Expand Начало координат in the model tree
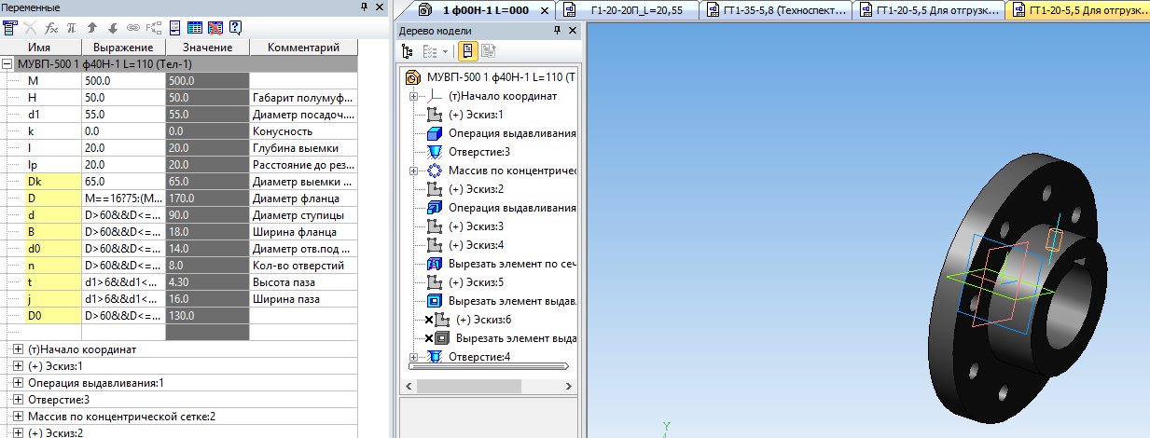This screenshot has width=1150, height=438. (412, 96)
